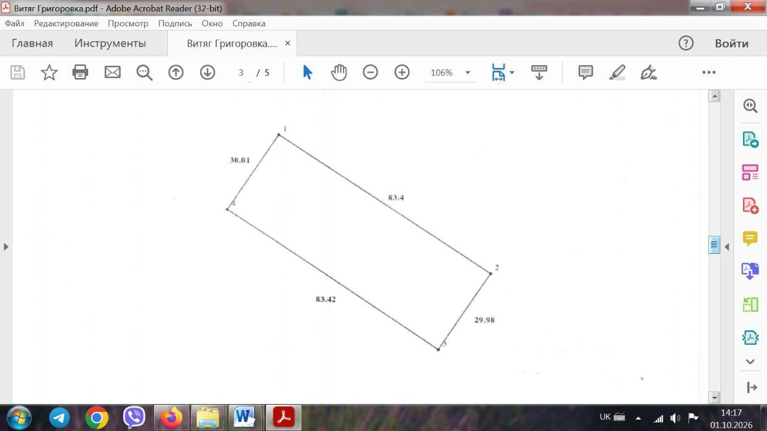Open Telegram from the taskbar
Viewport: 767px width, 431px height.
click(x=59, y=417)
